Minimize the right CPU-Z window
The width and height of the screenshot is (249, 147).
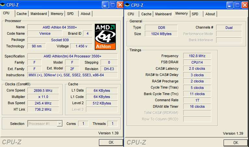pyautogui.click(x=230, y=5)
